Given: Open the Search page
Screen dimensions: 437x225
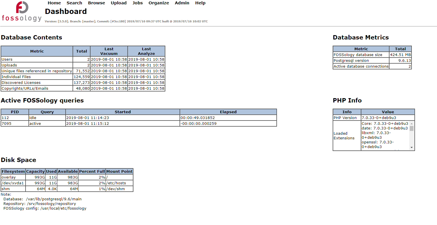Looking at the screenshot, I should coord(74,3).
